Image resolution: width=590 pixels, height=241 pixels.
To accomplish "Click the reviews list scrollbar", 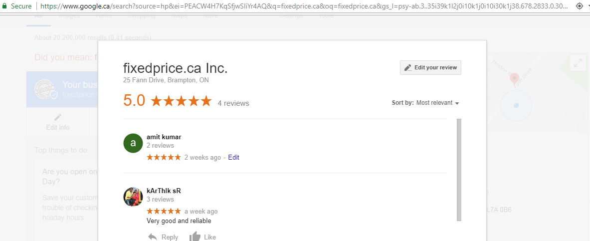I will click(x=459, y=170).
